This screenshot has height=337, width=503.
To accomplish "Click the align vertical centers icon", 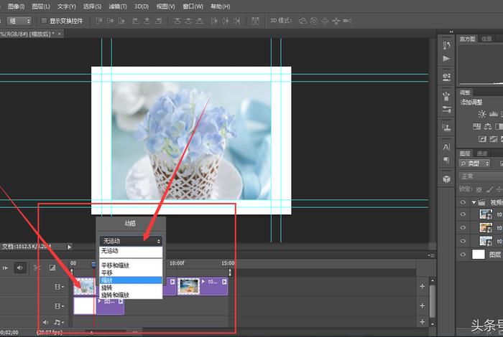I will [x=111, y=21].
